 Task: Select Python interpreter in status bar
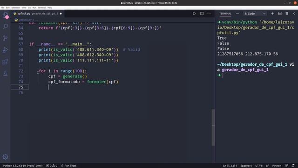[23, 166]
